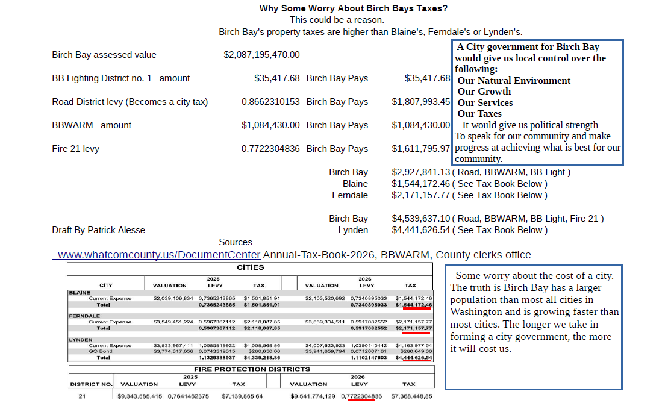The width and height of the screenshot is (671, 412).
Task: Select the Lynden total $4,441,626.54
Action: (x=420, y=230)
